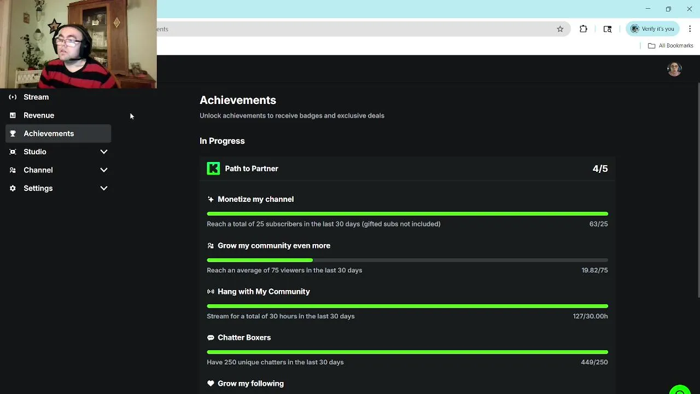Click the Hang with My Community icon
Image resolution: width=700 pixels, height=394 pixels.
211,292
